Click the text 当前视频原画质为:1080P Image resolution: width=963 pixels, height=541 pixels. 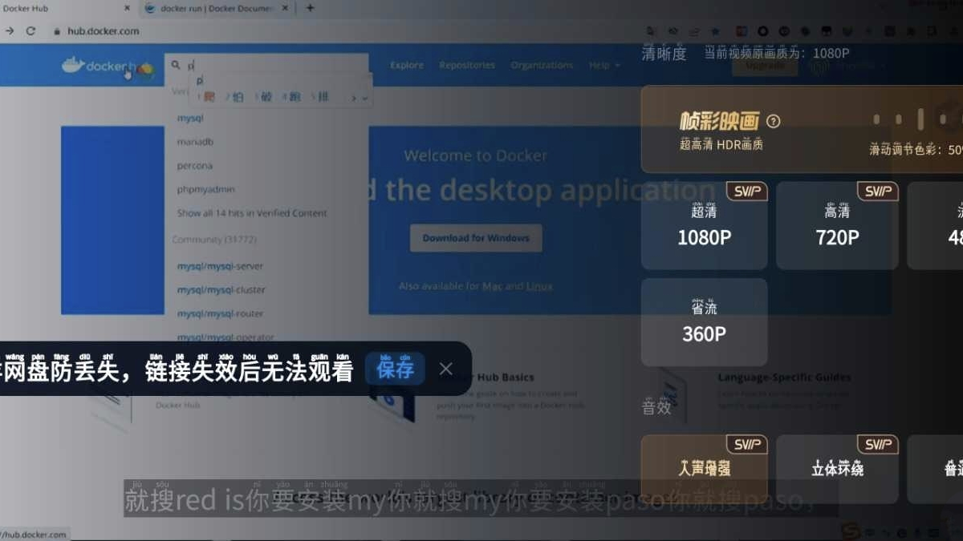tap(777, 54)
